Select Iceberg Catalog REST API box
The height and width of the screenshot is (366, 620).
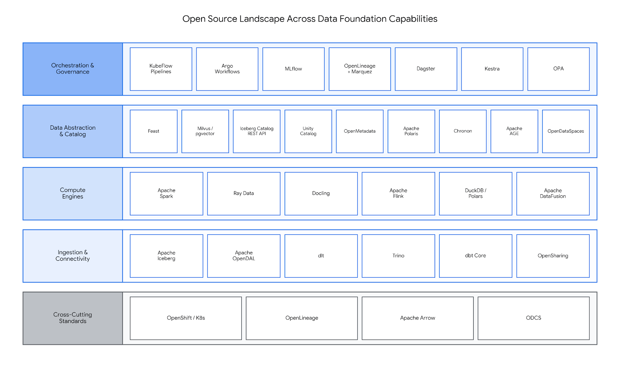pyautogui.click(x=257, y=131)
